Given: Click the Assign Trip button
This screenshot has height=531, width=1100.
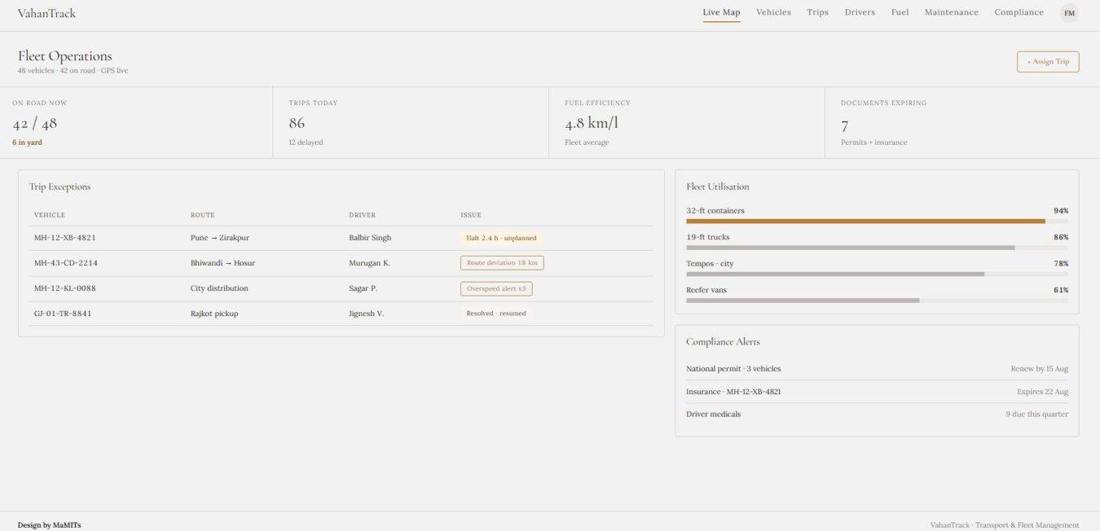Looking at the screenshot, I should click(x=1048, y=62).
